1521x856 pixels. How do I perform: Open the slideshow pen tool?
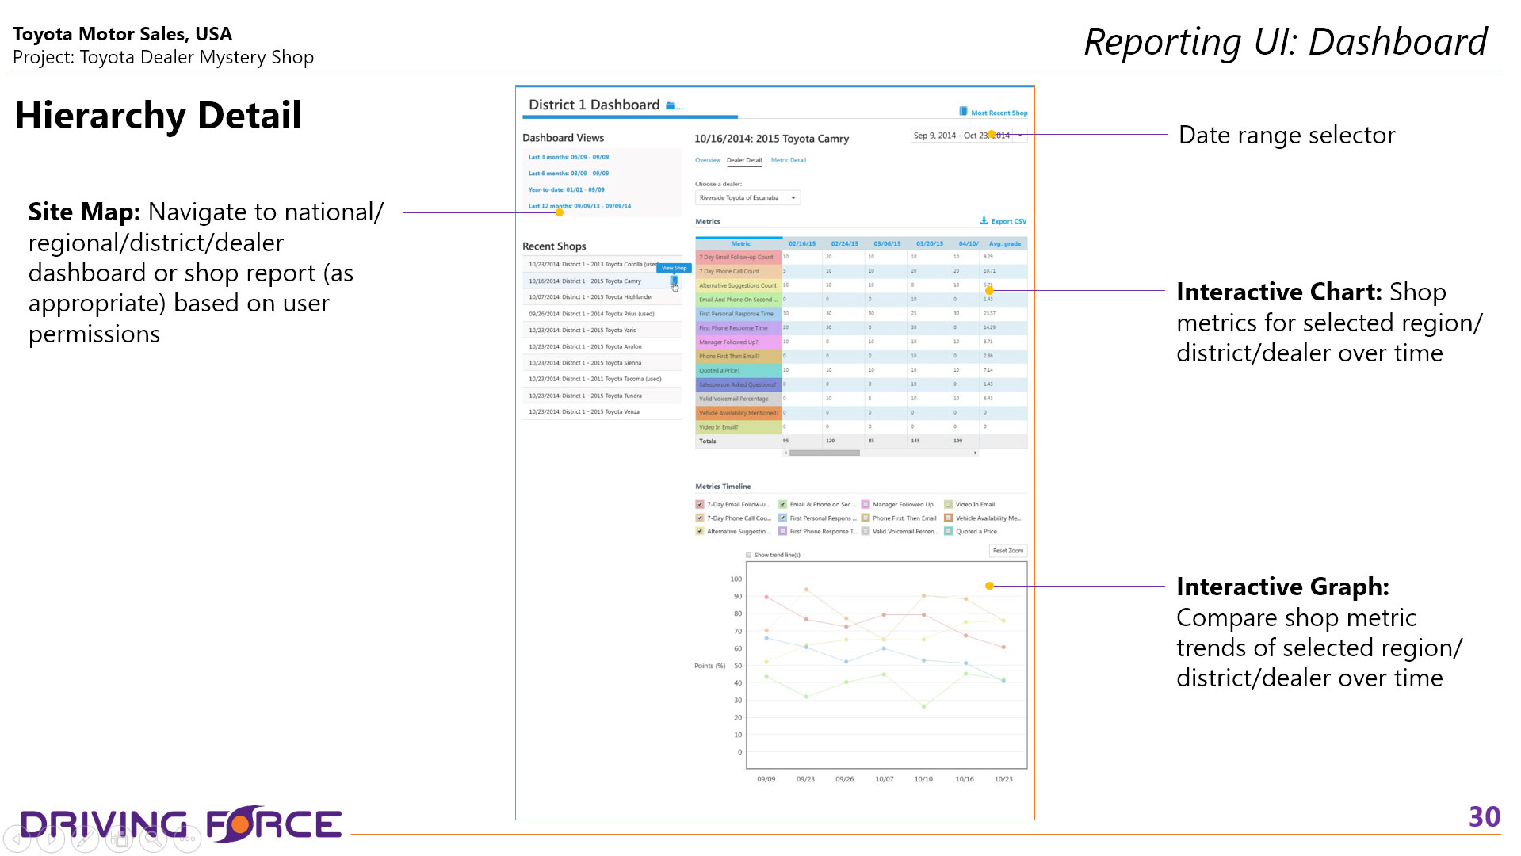pyautogui.click(x=85, y=839)
